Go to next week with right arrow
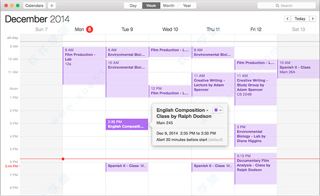The height and width of the screenshot is (196, 320). click(x=313, y=19)
